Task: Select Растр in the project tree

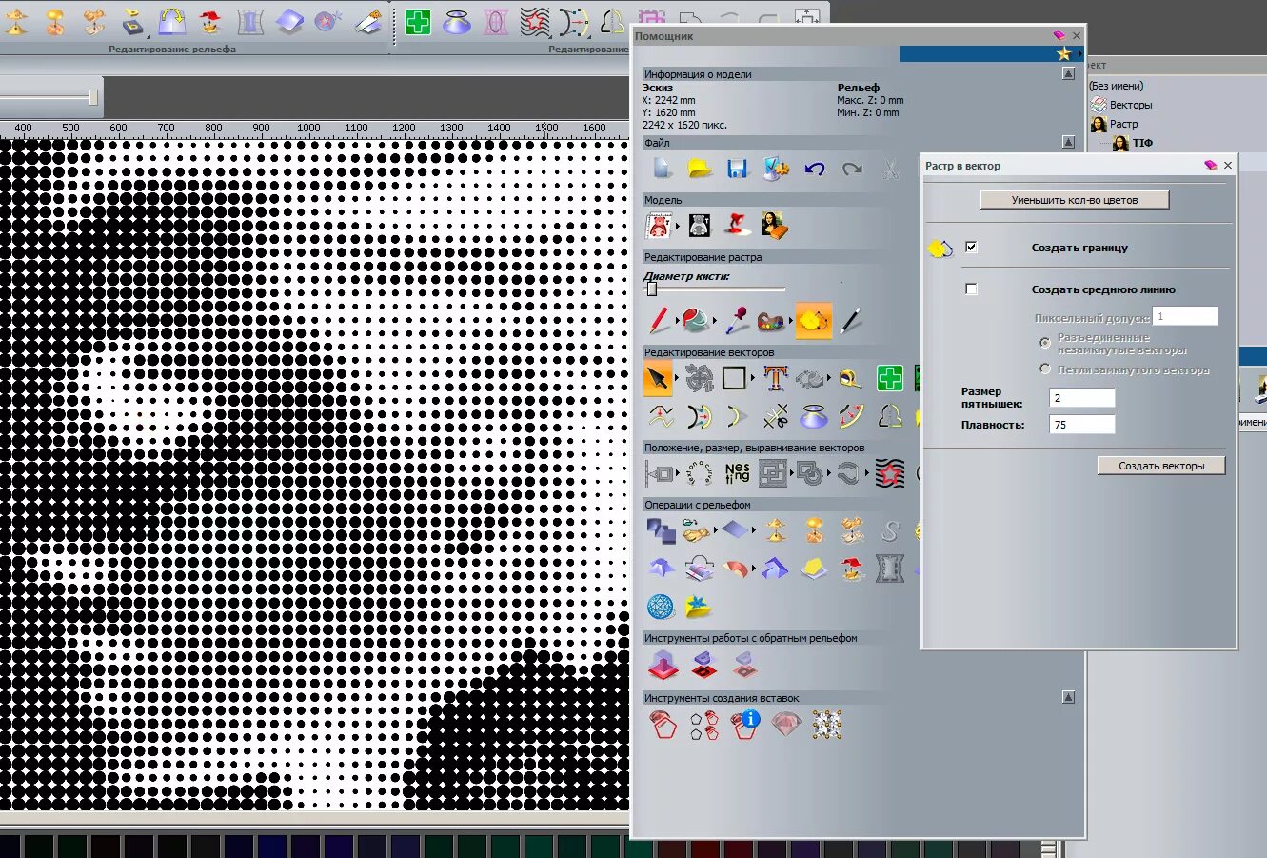Action: 1123,124
